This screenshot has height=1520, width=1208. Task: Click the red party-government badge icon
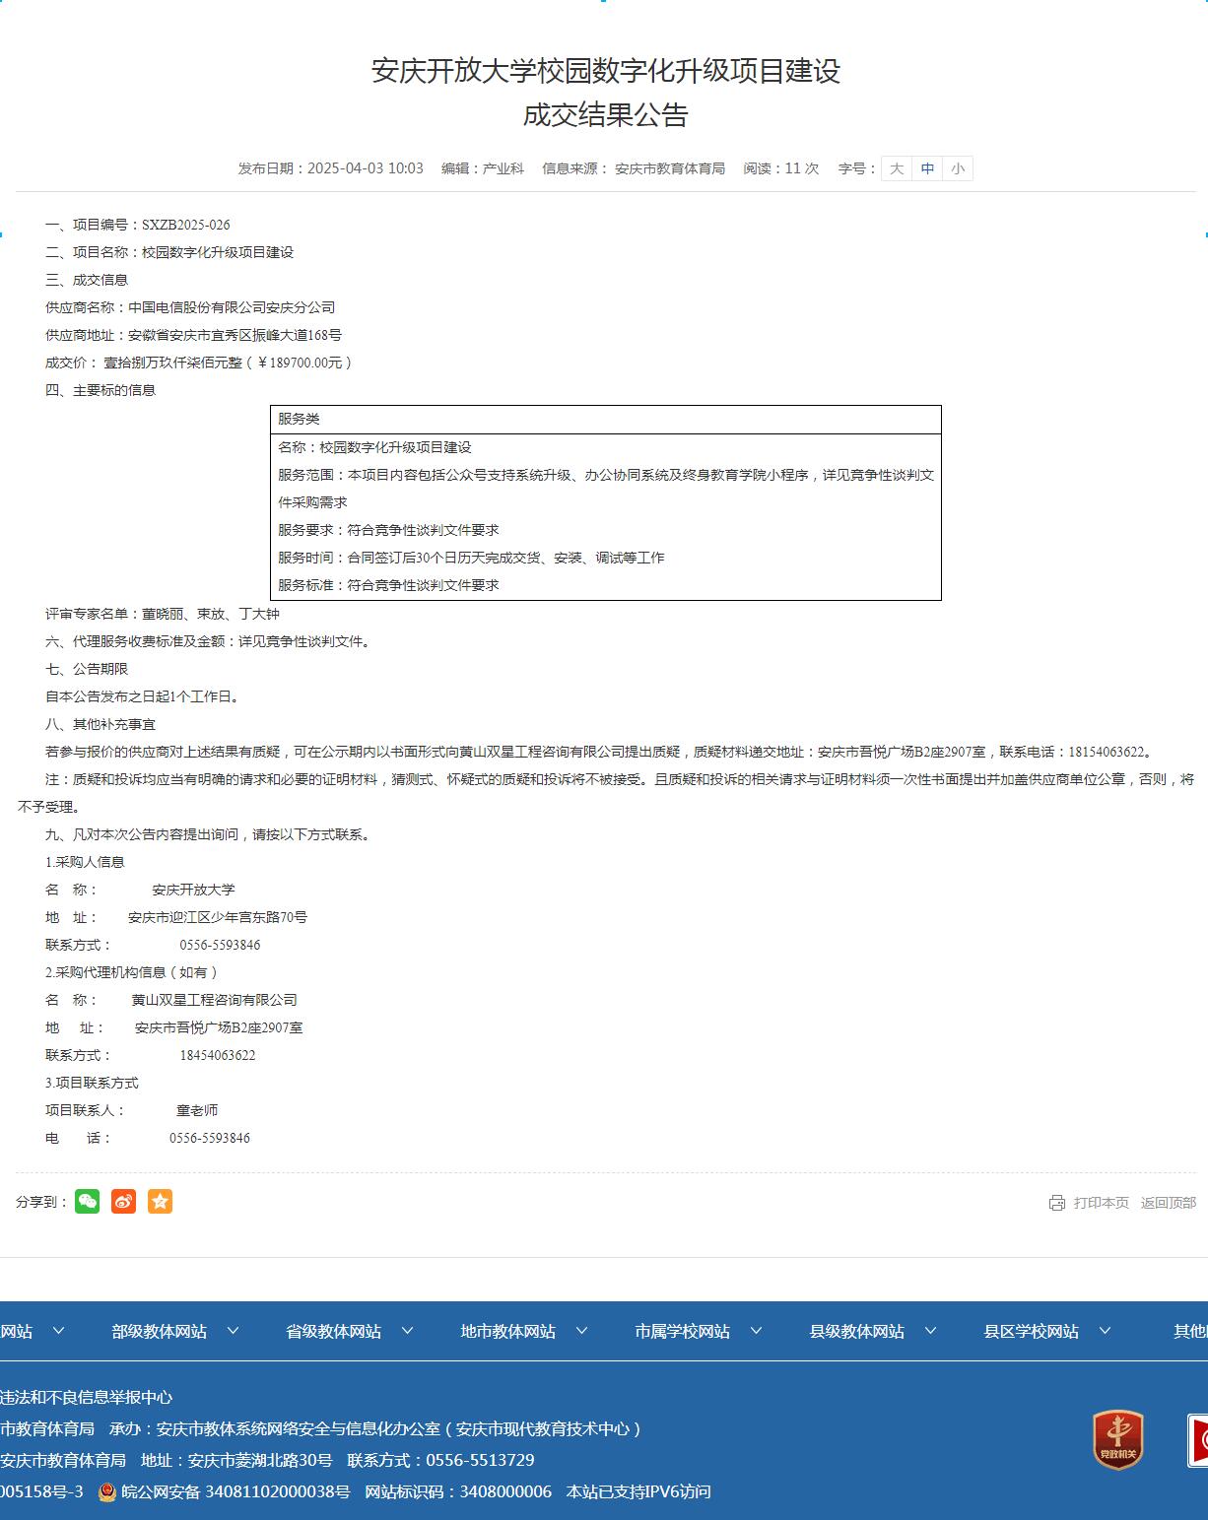pyautogui.click(x=1117, y=1440)
